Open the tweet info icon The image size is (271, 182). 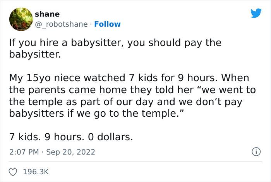(256, 152)
